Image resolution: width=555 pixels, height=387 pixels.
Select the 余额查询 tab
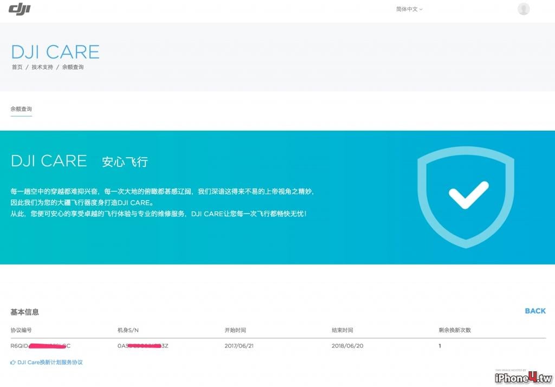tap(21, 109)
